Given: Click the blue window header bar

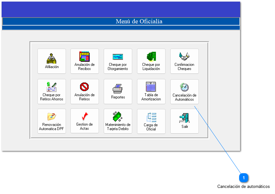Looking at the screenshot, I should coord(121,9).
